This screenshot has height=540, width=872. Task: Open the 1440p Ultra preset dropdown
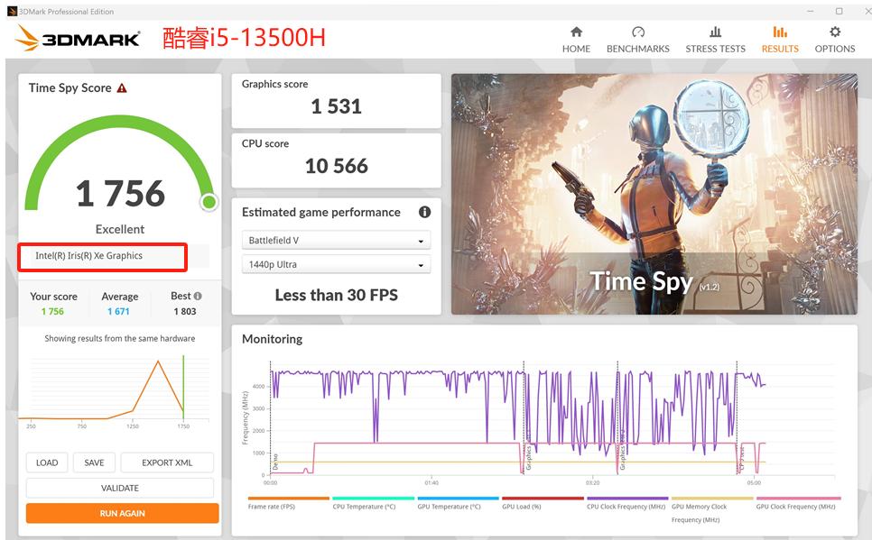[x=336, y=264]
